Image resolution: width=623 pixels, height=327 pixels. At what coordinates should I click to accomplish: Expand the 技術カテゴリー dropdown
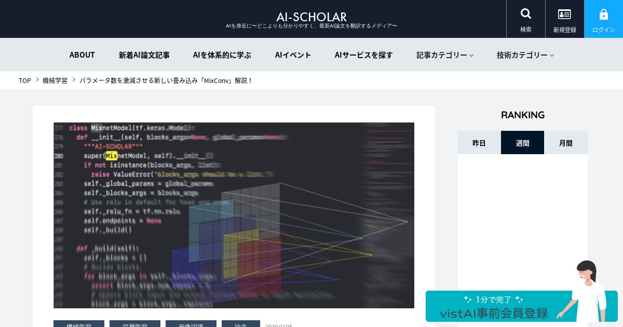[x=525, y=55]
